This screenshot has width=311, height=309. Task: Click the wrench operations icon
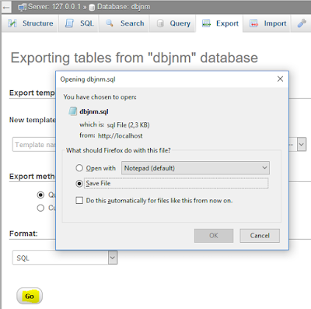click(302, 23)
